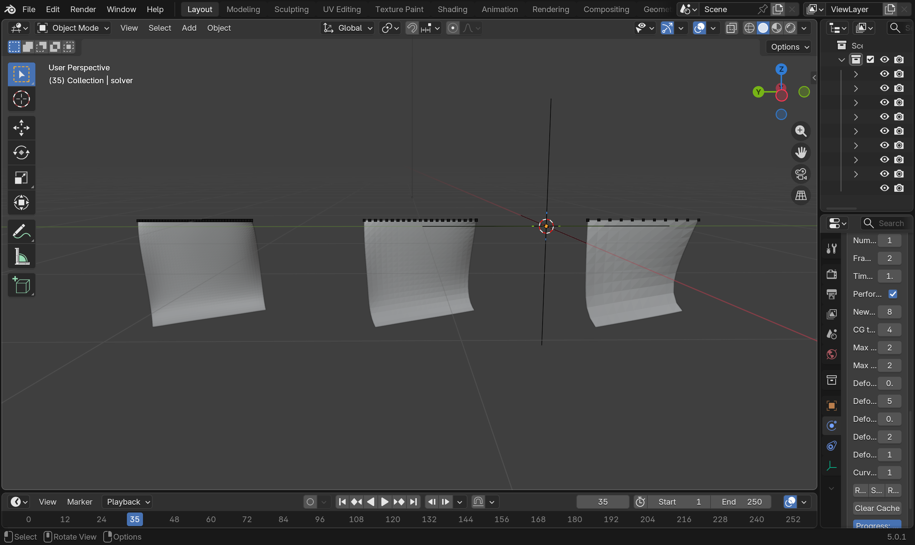Viewport: 915px width, 545px height.
Task: Toggle the X-ray display button
Action: tap(731, 28)
